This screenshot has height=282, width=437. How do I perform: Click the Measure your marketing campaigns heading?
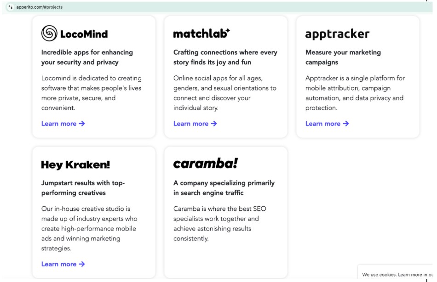point(343,57)
